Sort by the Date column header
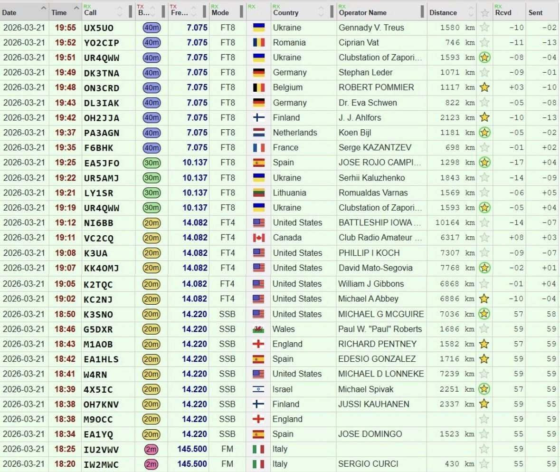The image size is (560, 472). point(9,13)
